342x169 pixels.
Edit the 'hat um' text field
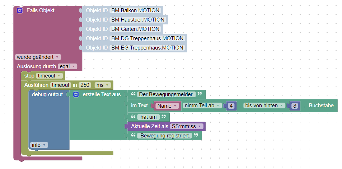tap(148, 117)
